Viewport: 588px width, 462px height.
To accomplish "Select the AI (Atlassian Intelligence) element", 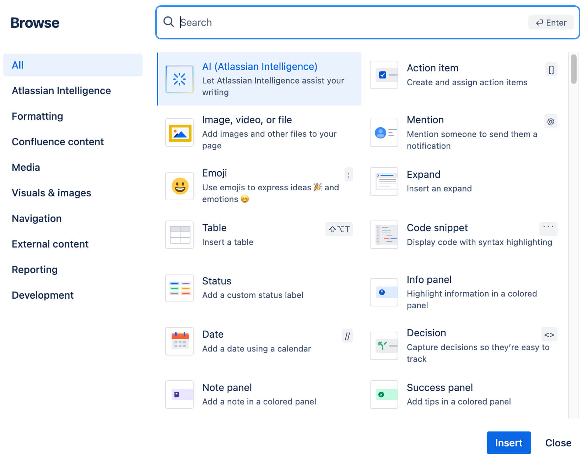I will pos(259,78).
